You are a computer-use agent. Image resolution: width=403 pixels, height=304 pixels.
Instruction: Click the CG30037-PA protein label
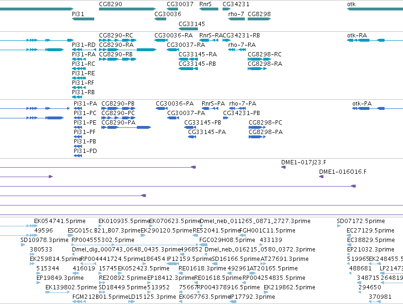(186, 113)
